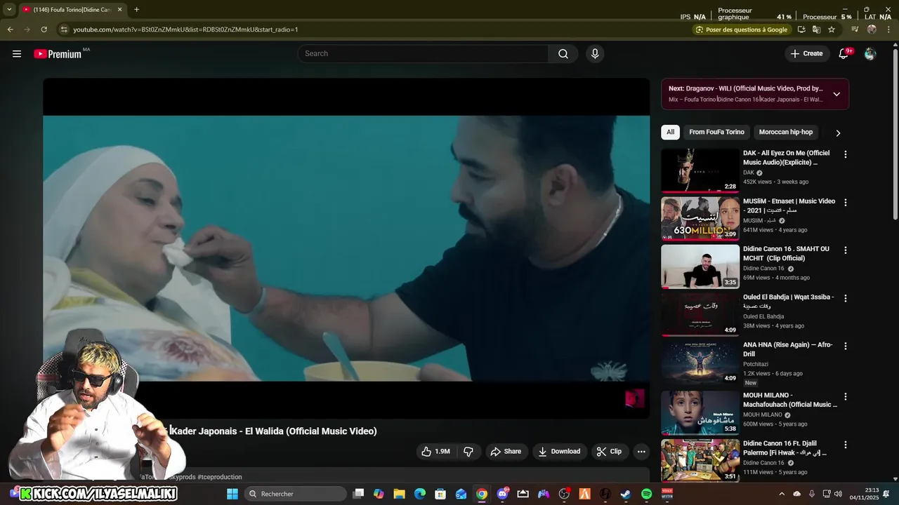Open the YouTube account avatar menu
The width and height of the screenshot is (899, 505).
870,54
